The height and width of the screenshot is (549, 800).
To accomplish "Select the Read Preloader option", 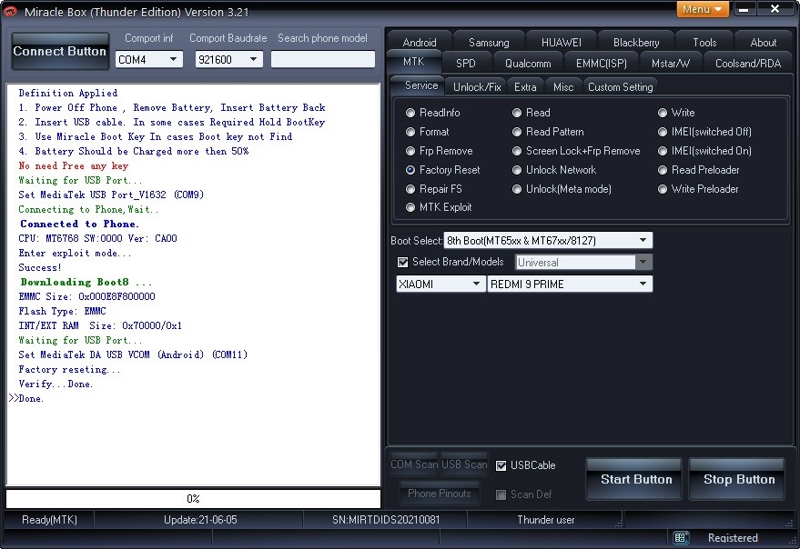I will 698,170.
